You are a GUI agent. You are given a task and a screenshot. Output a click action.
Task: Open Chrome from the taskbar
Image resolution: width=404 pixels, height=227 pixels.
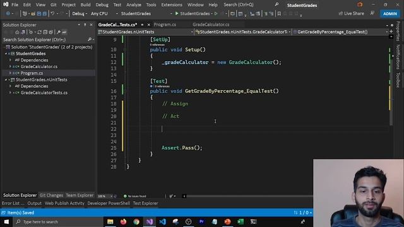click(136, 221)
